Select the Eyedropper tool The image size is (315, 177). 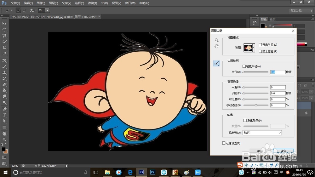4,54
